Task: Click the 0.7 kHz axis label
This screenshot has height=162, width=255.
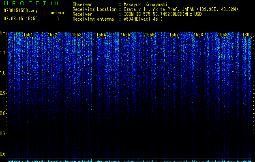Action: click(x=3, y=134)
